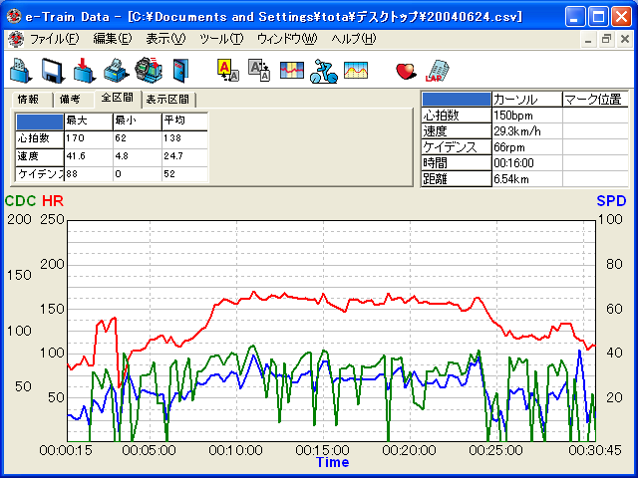
Task: Click the gray shrink-text 'A' icon
Action: [x=259, y=70]
